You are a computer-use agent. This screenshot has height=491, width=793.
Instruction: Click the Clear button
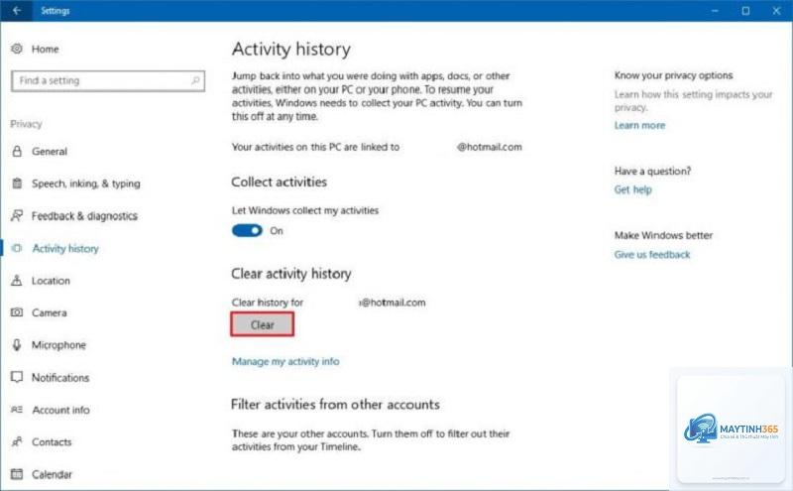coord(262,324)
